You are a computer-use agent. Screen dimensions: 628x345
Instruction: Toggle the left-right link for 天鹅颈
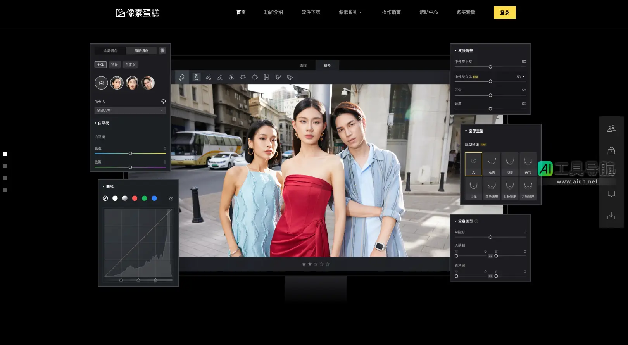(490, 256)
